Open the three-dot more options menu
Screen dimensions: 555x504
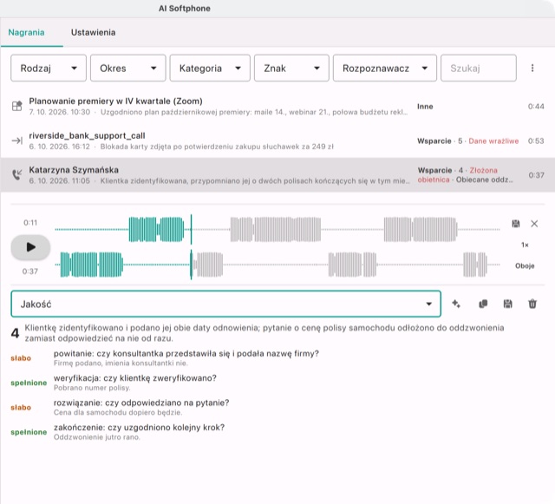(532, 68)
